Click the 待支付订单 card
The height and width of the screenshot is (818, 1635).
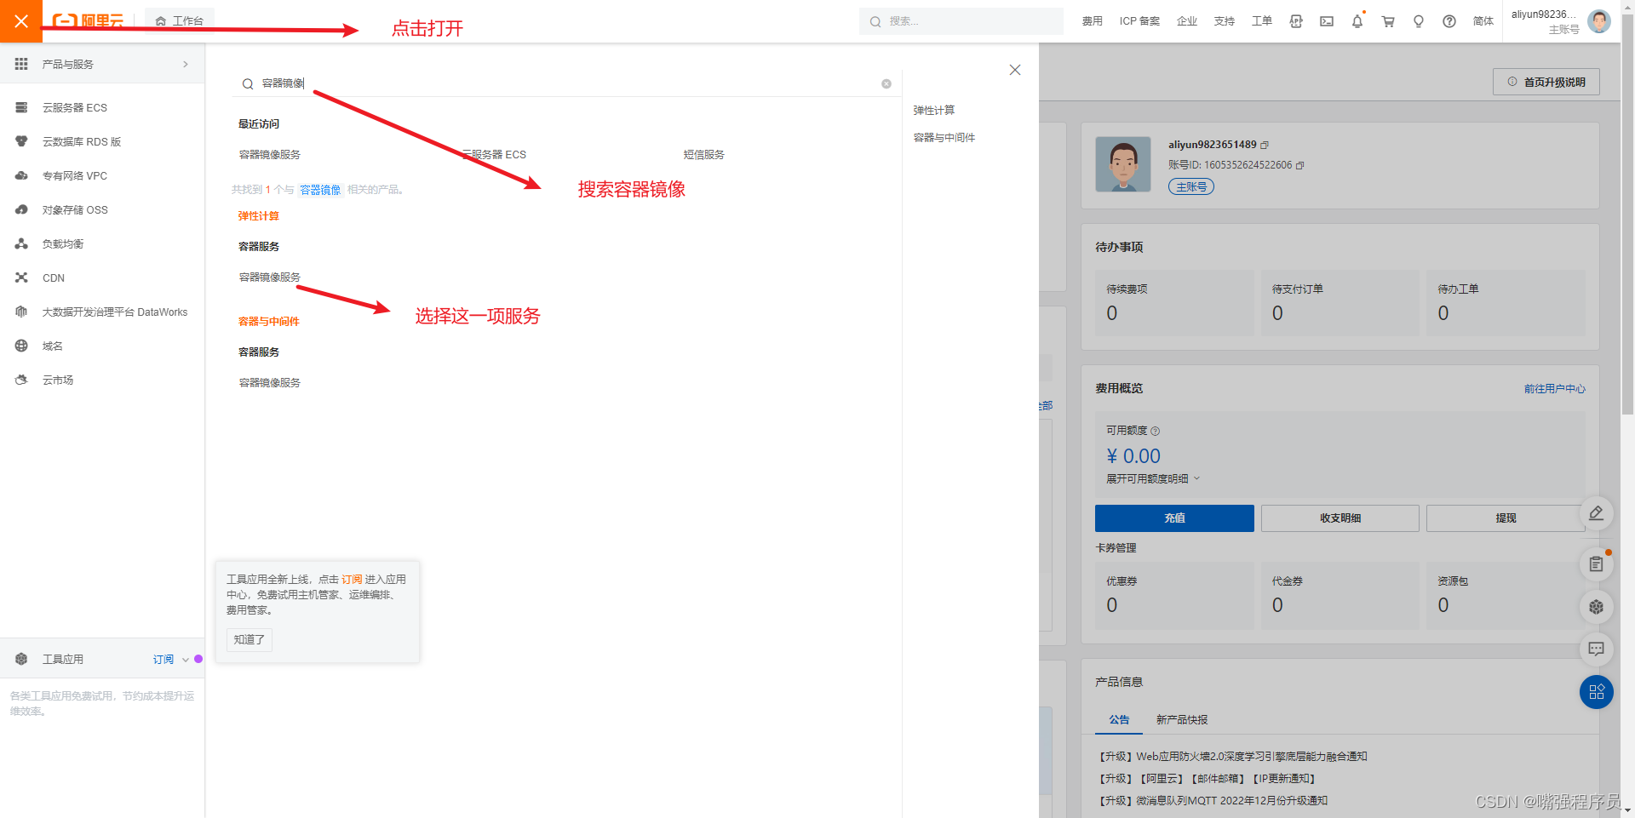1340,303
